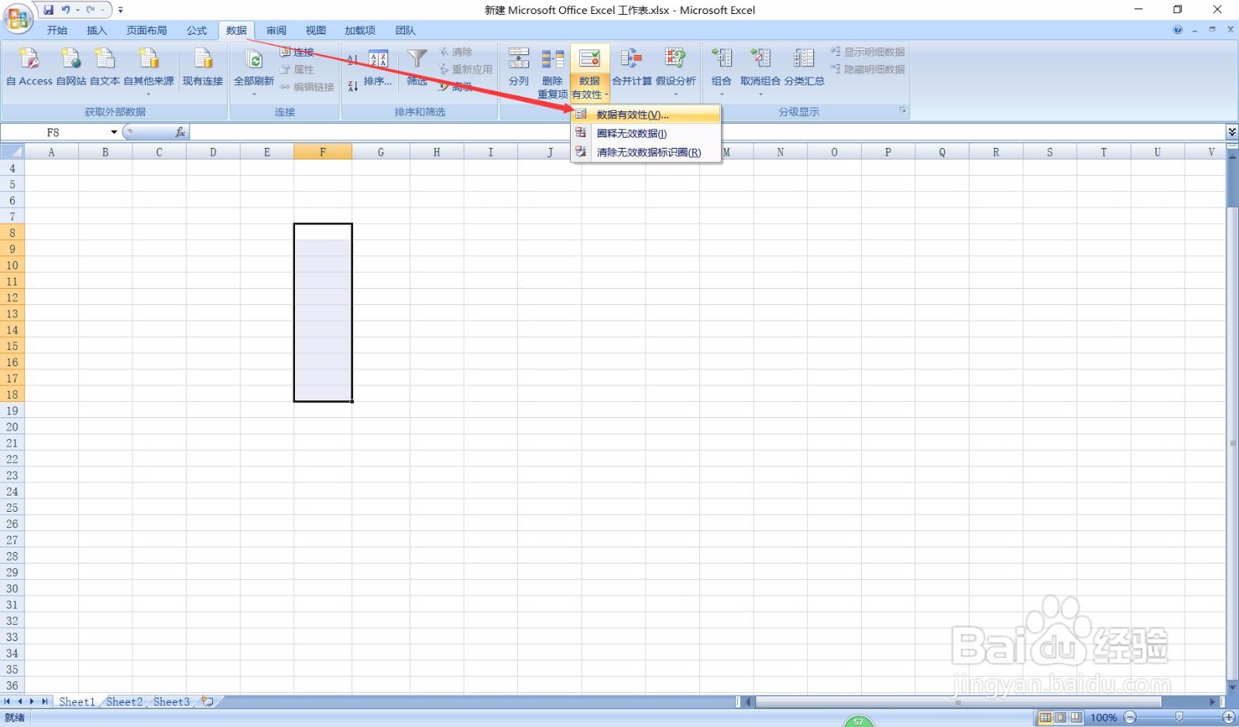Click the select-all corner of grid

click(12, 152)
